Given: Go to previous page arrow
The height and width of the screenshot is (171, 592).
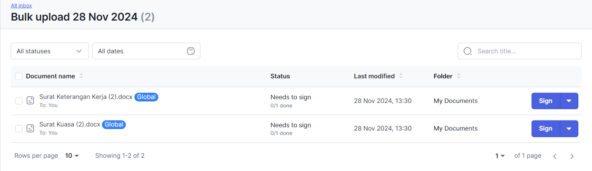Looking at the screenshot, I should [555, 156].
